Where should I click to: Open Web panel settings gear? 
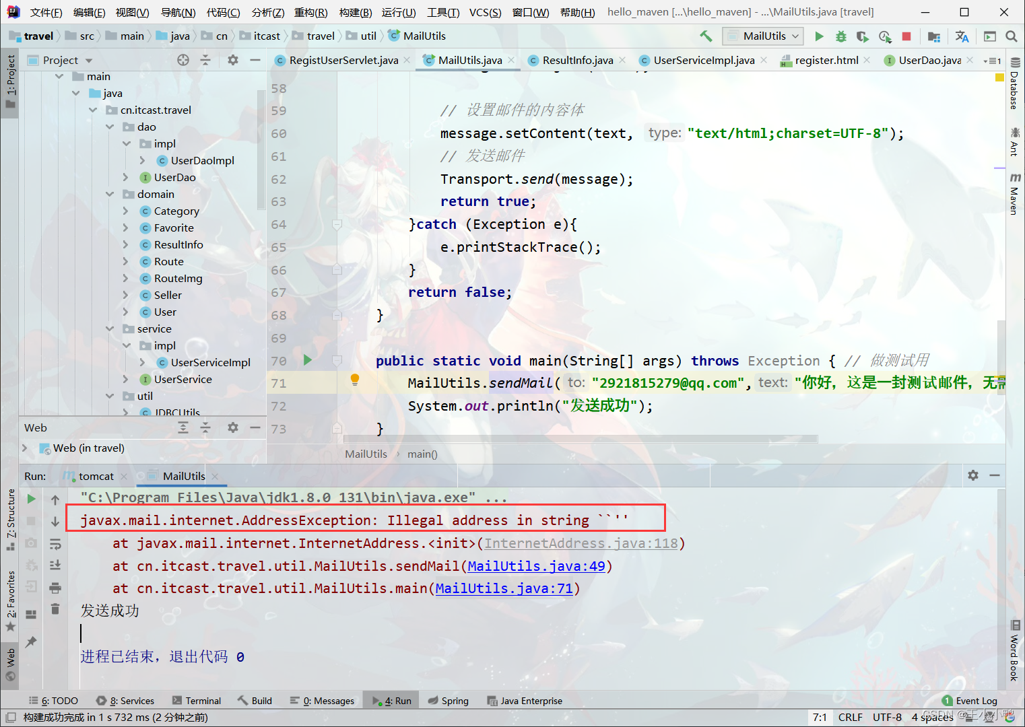233,427
